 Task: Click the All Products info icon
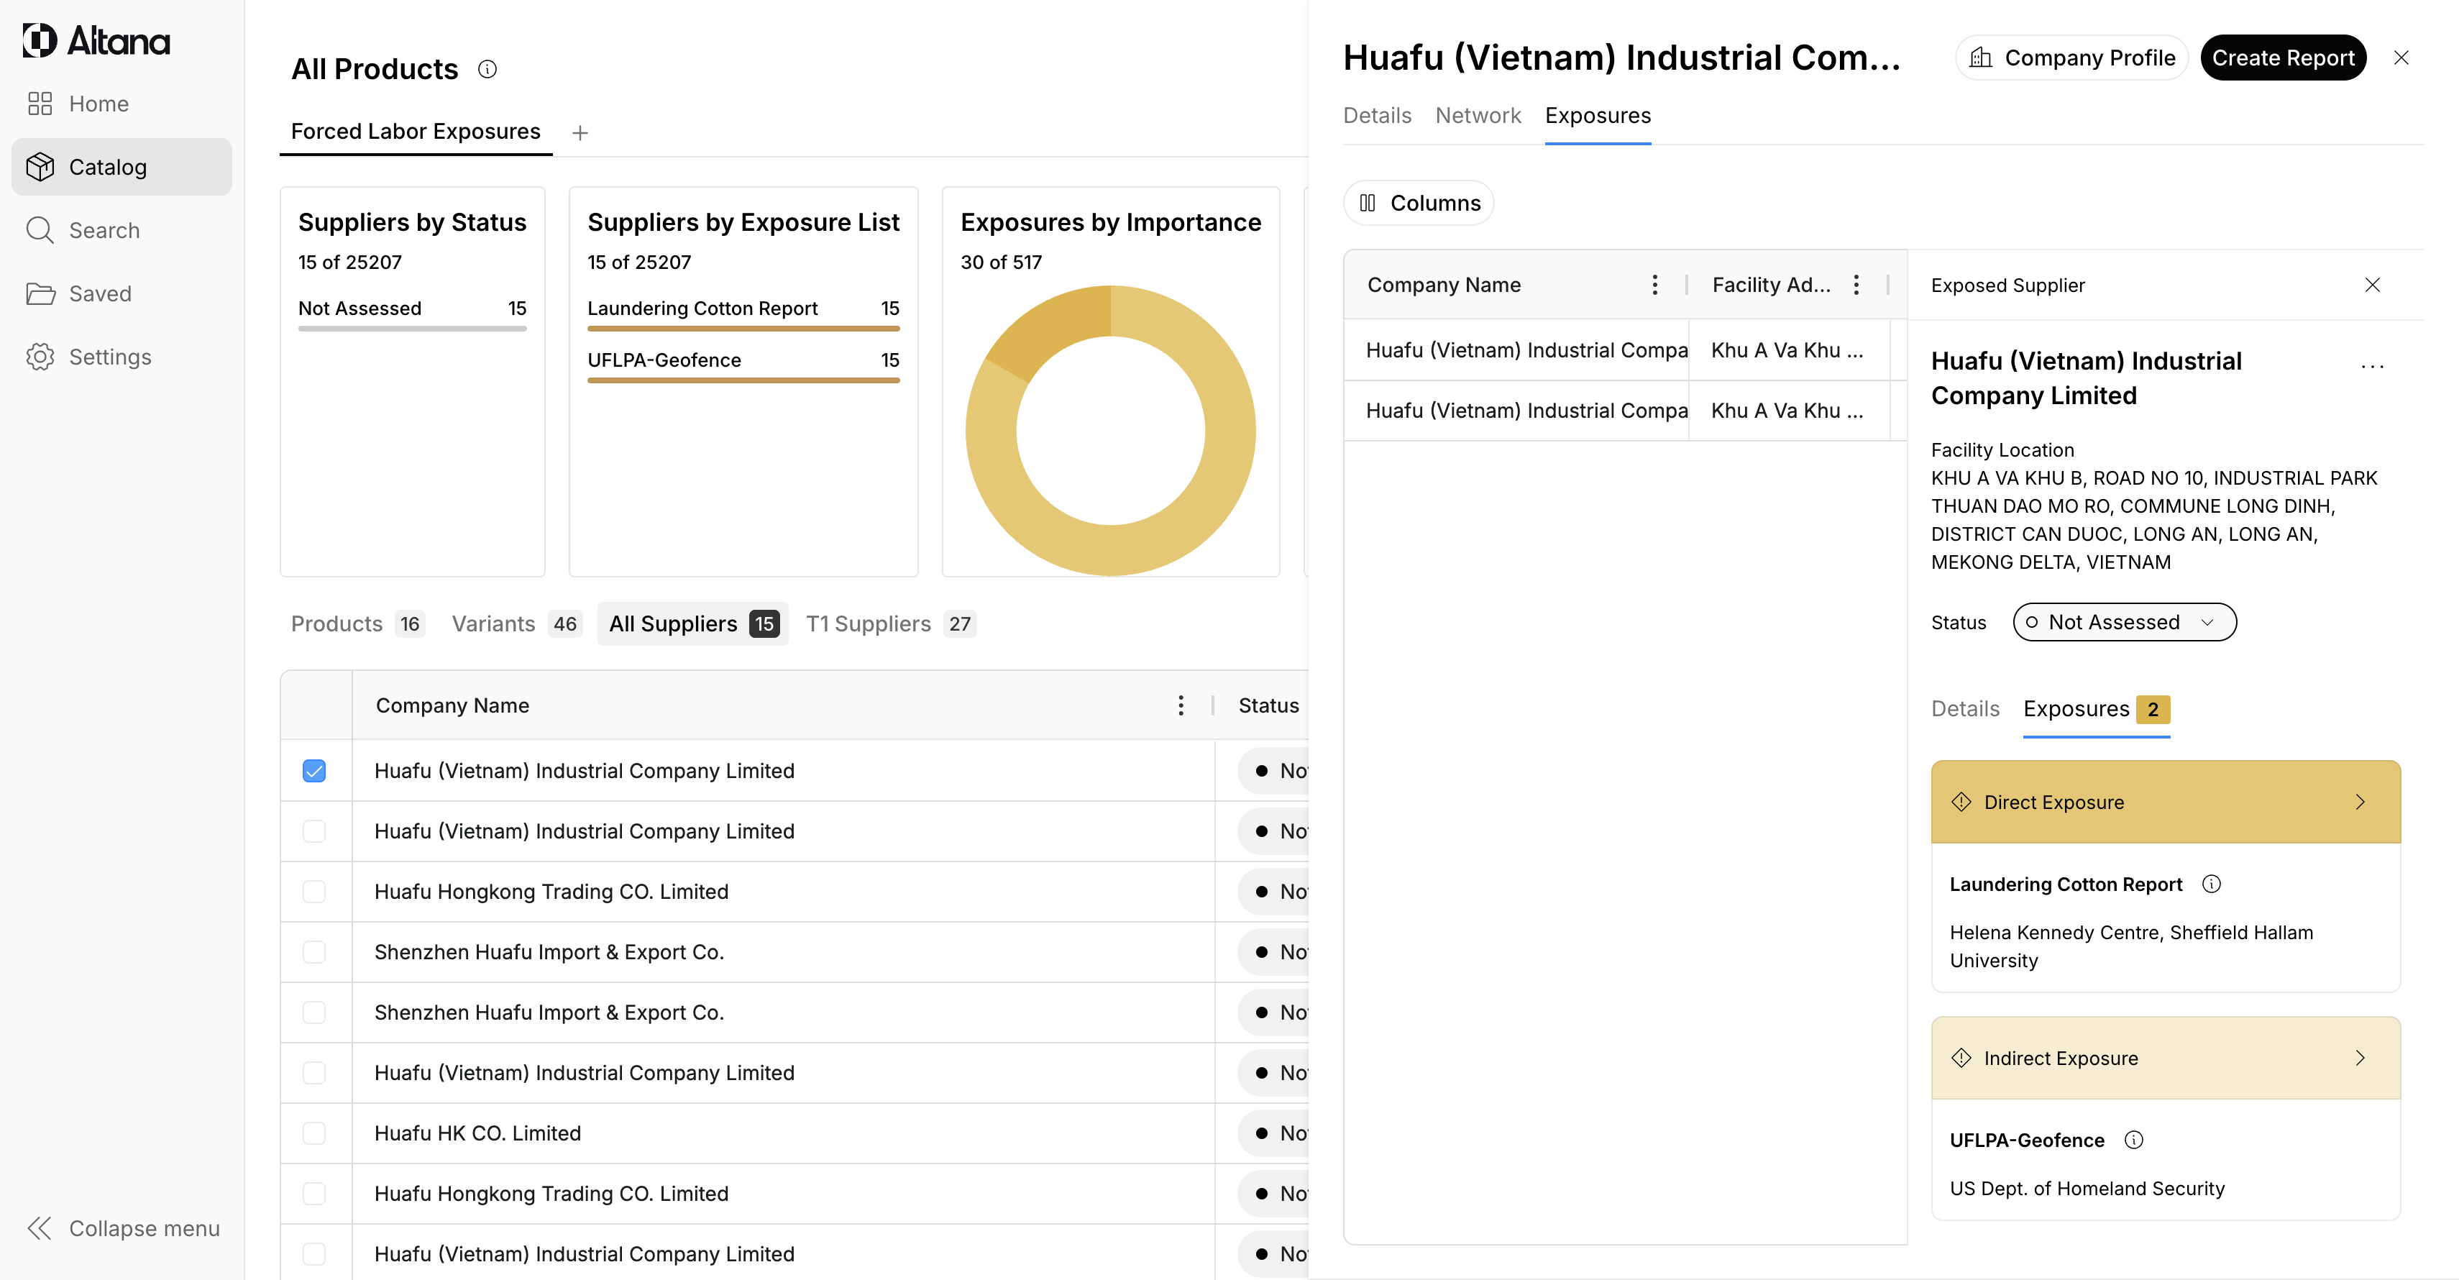[x=487, y=69]
